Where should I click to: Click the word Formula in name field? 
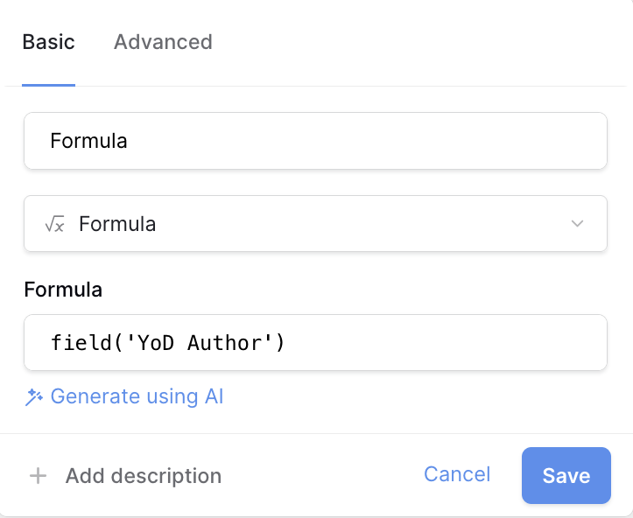(88, 141)
